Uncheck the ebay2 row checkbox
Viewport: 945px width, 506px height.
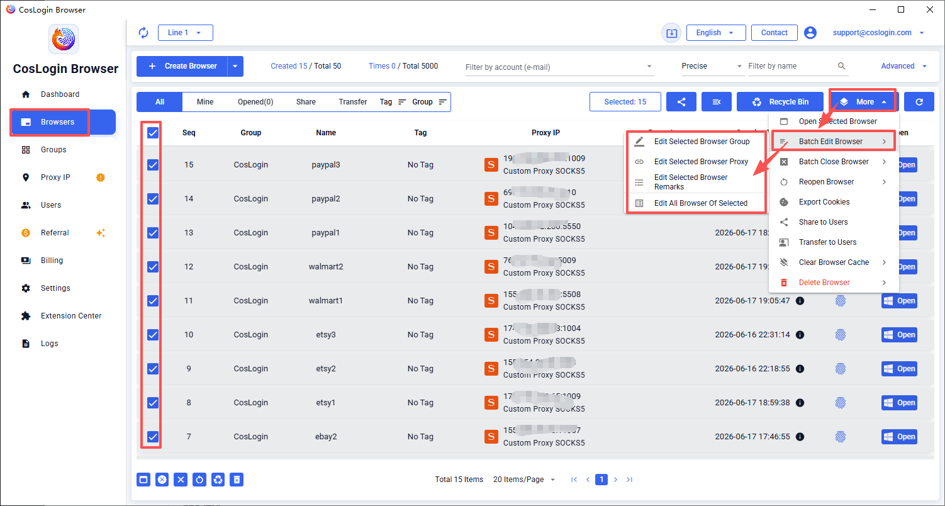(x=152, y=437)
